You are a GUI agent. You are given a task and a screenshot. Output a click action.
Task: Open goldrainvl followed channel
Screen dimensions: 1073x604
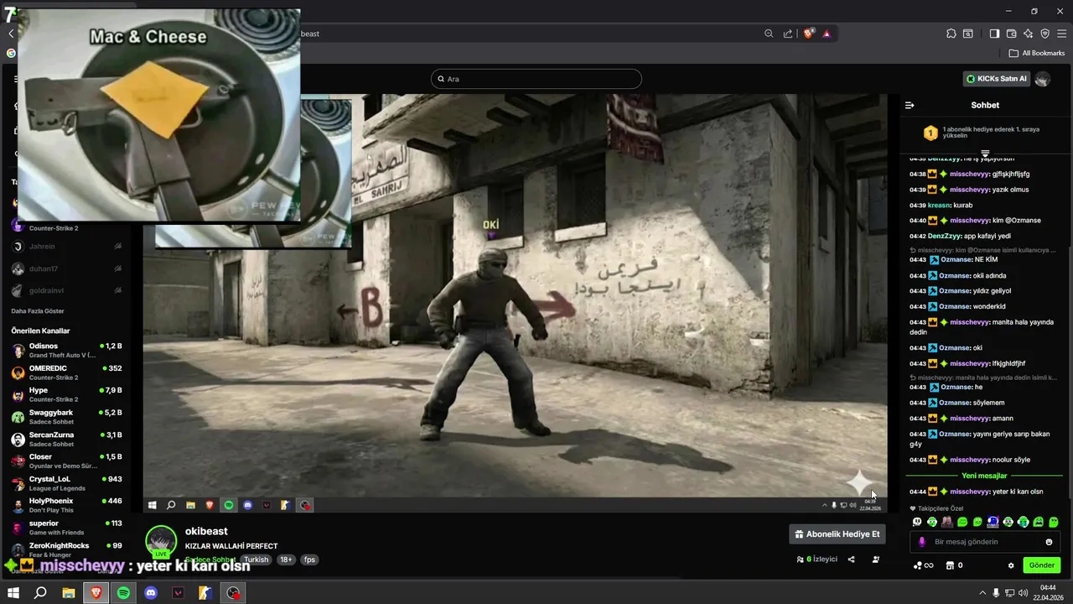(x=67, y=291)
